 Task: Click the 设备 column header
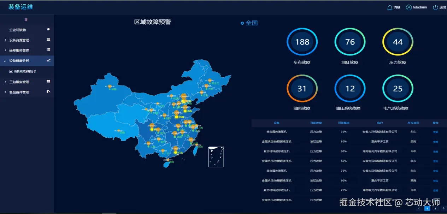(276, 123)
